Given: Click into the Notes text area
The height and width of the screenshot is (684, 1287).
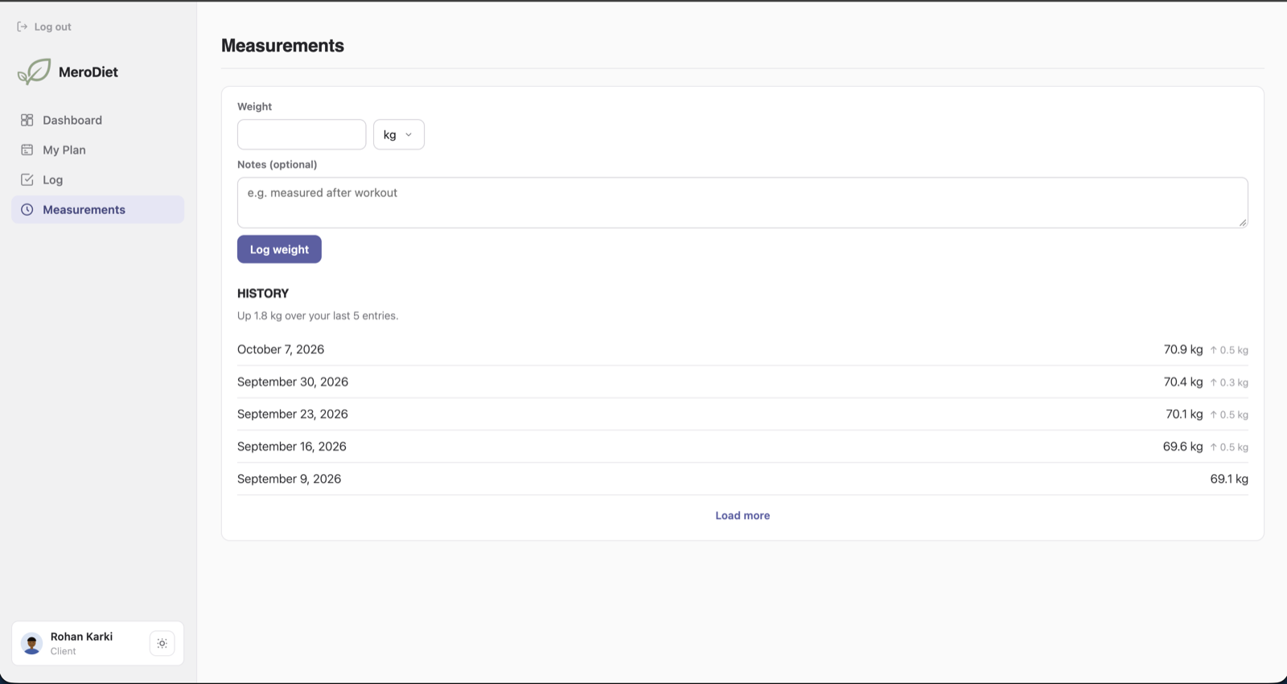Looking at the screenshot, I should point(742,203).
